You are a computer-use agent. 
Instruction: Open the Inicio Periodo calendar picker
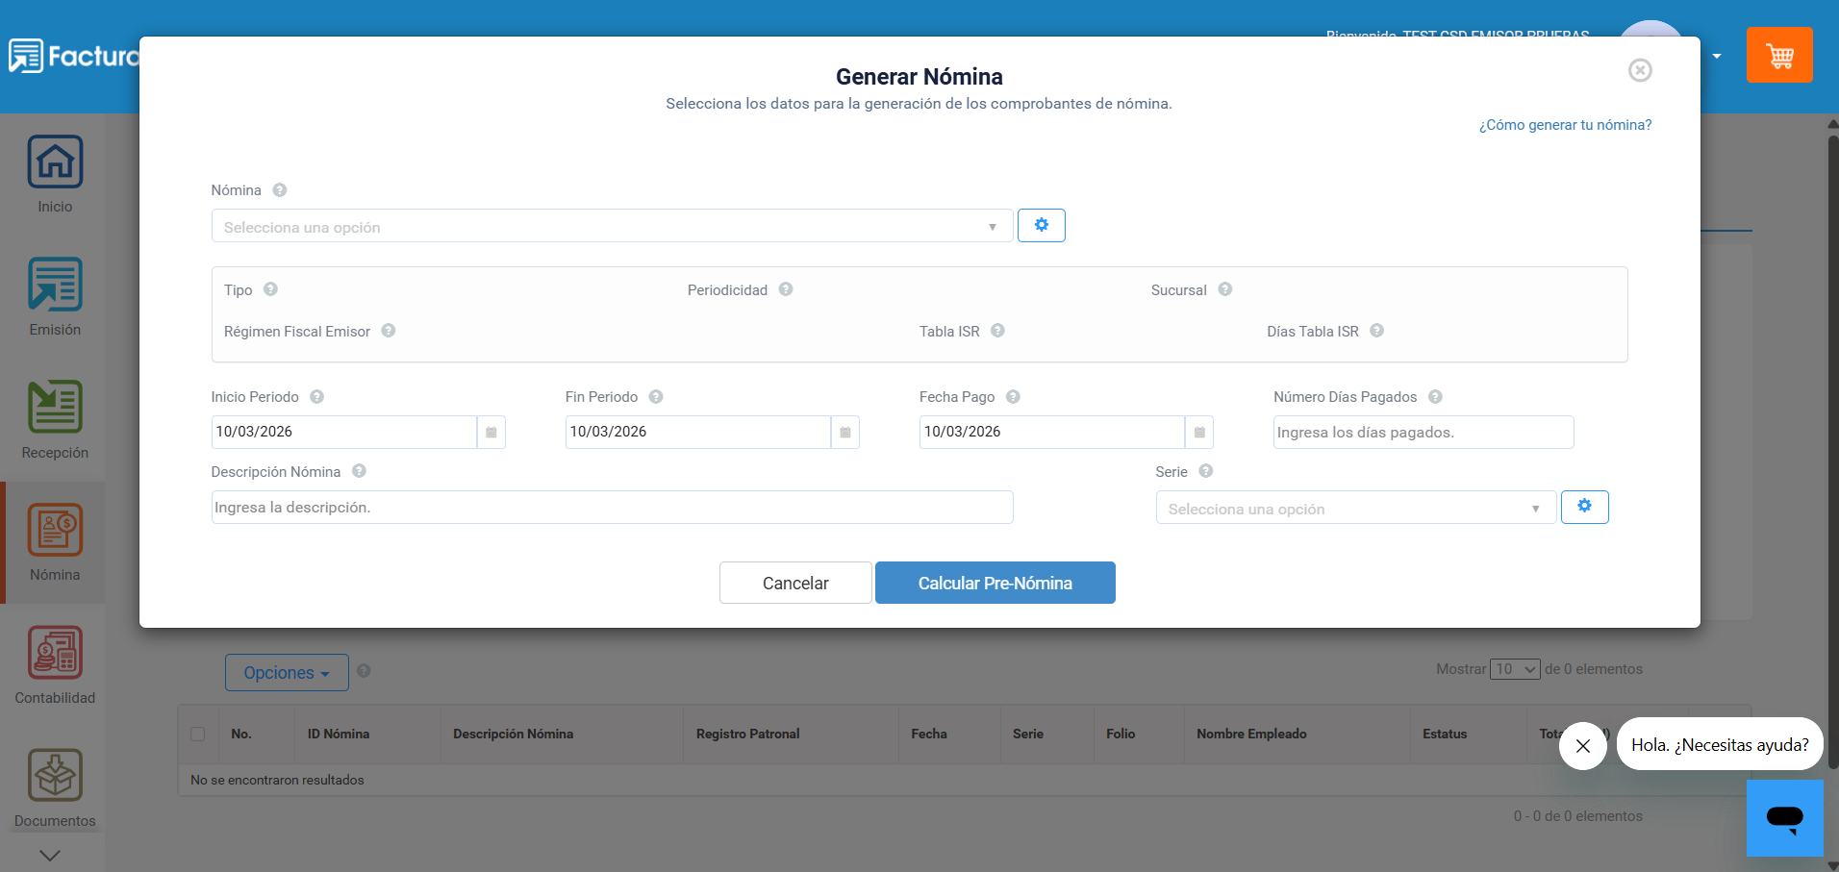pyautogui.click(x=491, y=433)
